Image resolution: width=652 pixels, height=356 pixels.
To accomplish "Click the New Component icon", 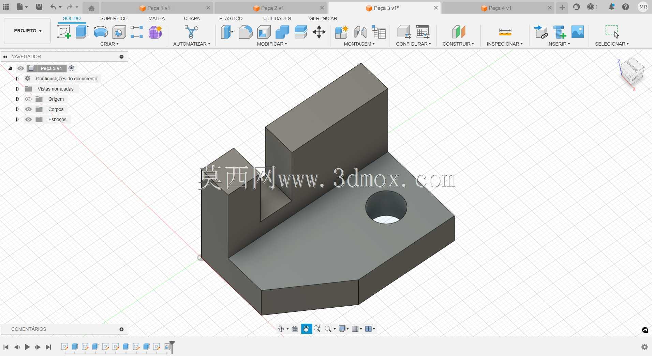I will [341, 32].
